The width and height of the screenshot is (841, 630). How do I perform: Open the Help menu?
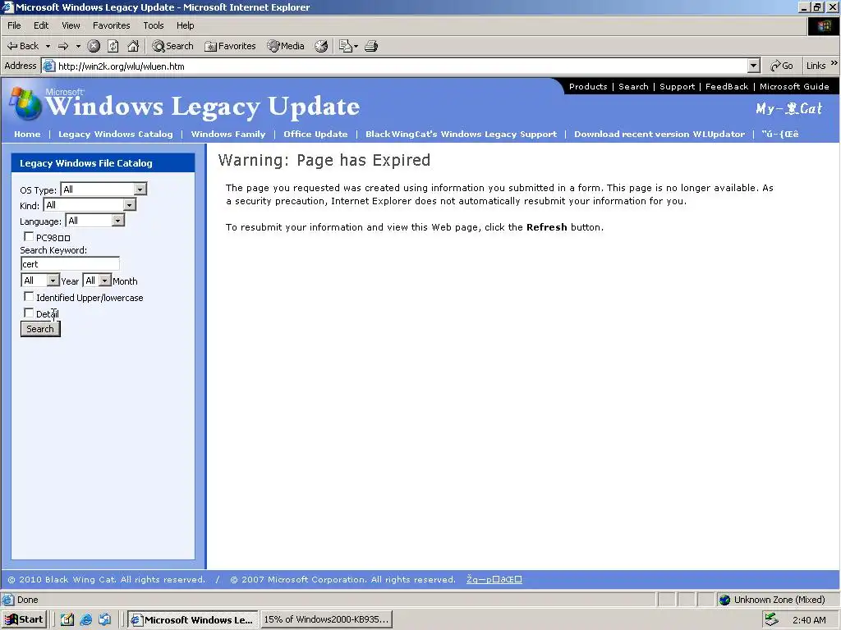(x=186, y=25)
